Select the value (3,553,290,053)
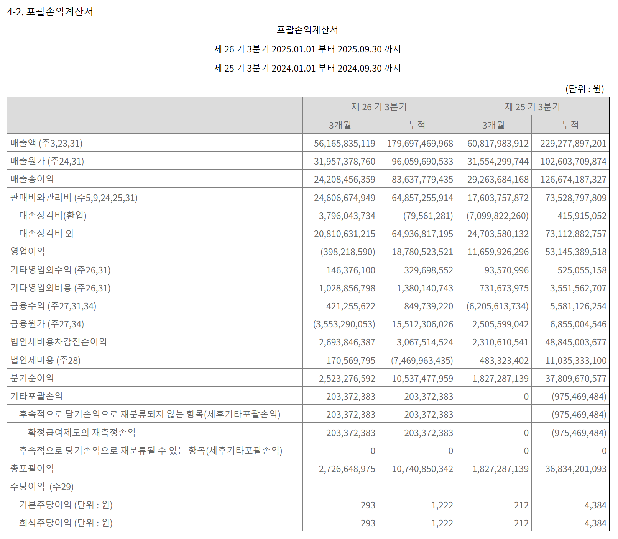 click(x=344, y=324)
